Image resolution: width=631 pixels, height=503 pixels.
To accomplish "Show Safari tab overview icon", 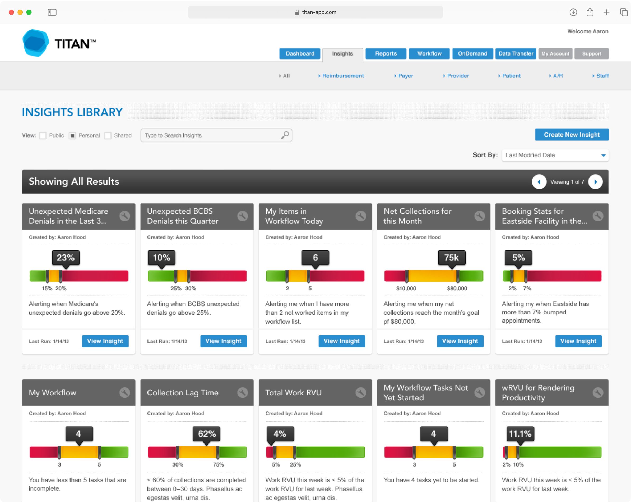I will [624, 12].
